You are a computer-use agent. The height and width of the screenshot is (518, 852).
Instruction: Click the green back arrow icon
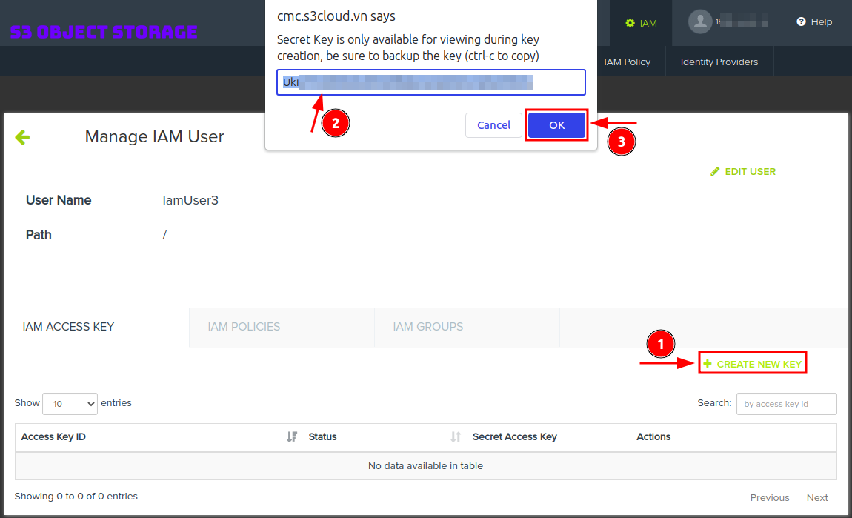[x=22, y=137]
